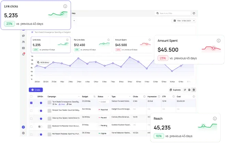Open the Status column dropdown arrow

coord(108,97)
